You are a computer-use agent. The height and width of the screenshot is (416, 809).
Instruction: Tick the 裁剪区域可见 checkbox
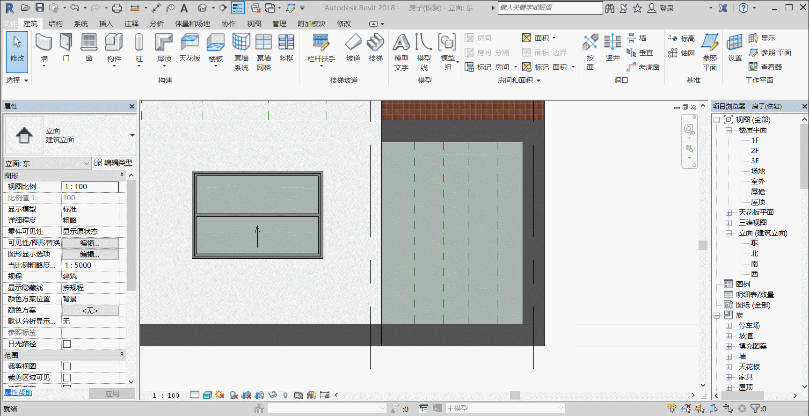point(67,378)
